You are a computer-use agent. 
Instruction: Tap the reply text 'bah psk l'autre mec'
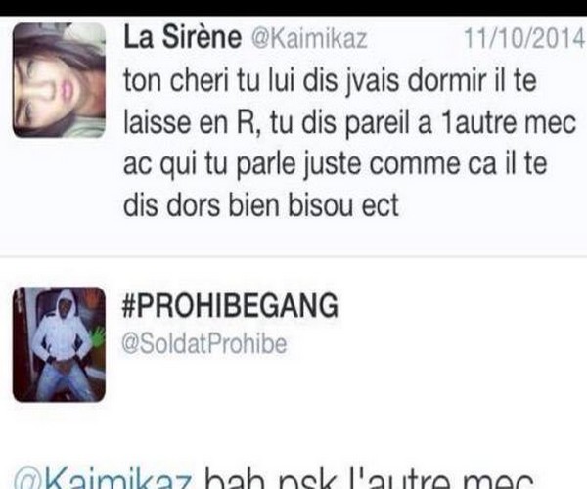coord(369,478)
